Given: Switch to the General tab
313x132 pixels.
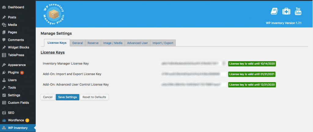Looking at the screenshot, I should point(77,43).
